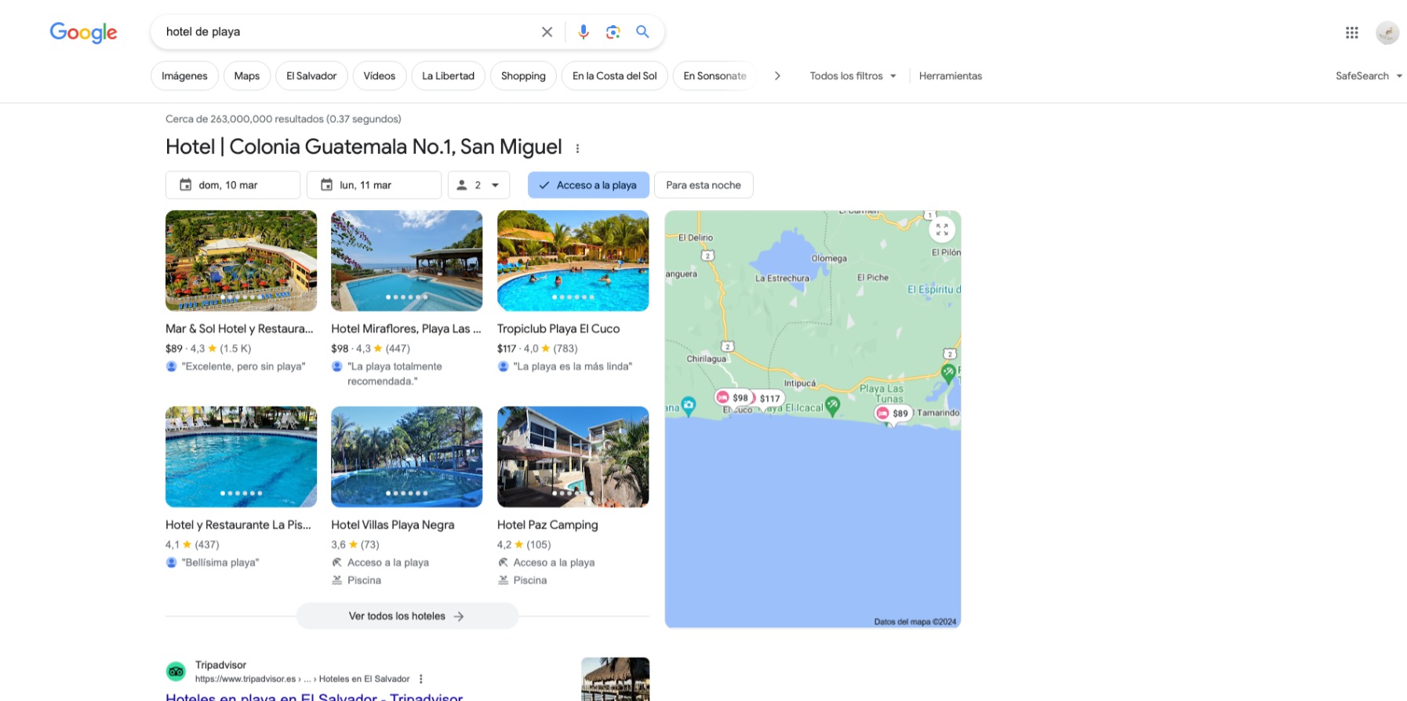This screenshot has height=701, width=1407.
Task: Click the $117 hotel map pin
Action: (x=769, y=398)
